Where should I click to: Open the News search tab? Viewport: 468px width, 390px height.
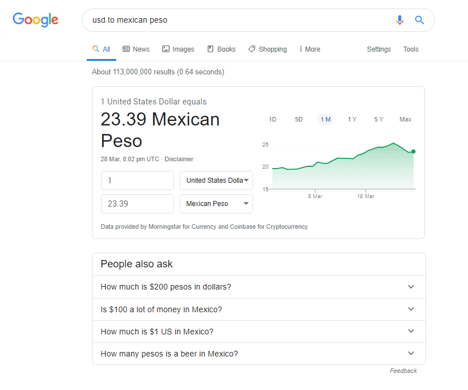click(136, 49)
